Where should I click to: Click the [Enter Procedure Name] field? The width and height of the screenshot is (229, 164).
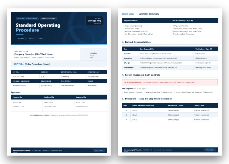(x=37, y=64)
